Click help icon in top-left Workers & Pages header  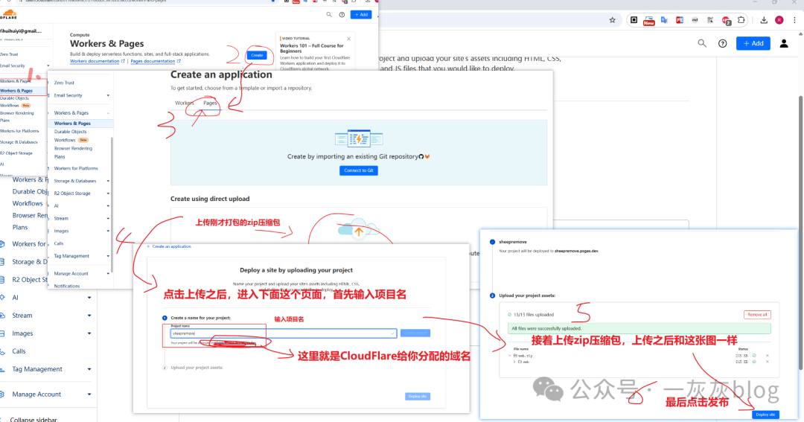click(342, 14)
